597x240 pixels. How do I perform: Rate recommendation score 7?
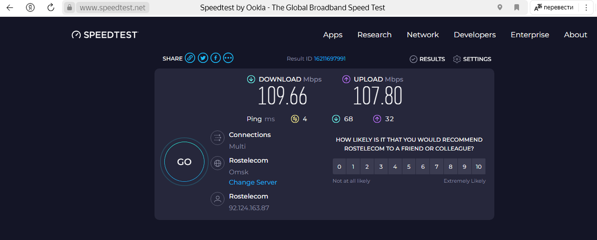(x=437, y=167)
